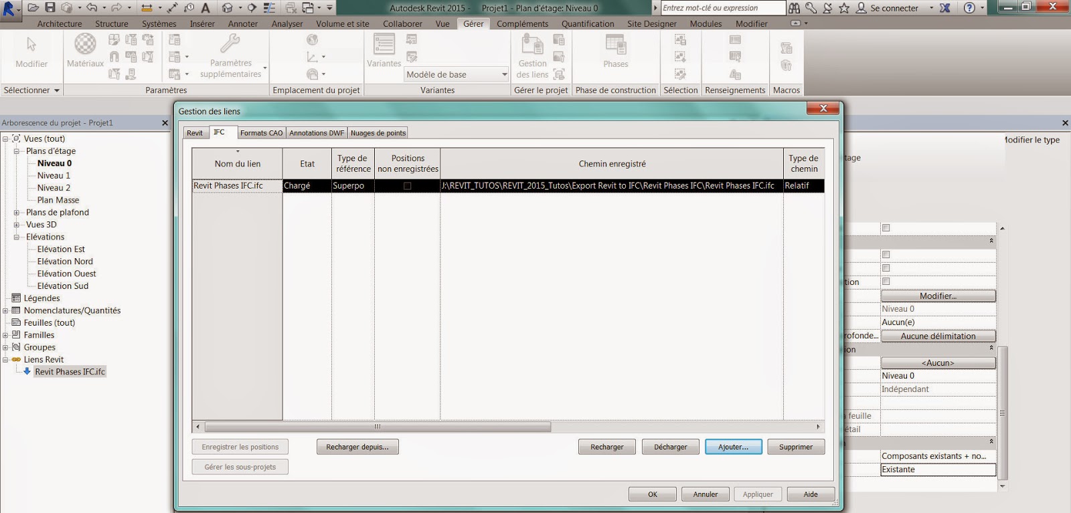Viewport: 1071px width, 513px height.
Task: Click the Modifier arrow cursor tool
Action: [x=31, y=44]
